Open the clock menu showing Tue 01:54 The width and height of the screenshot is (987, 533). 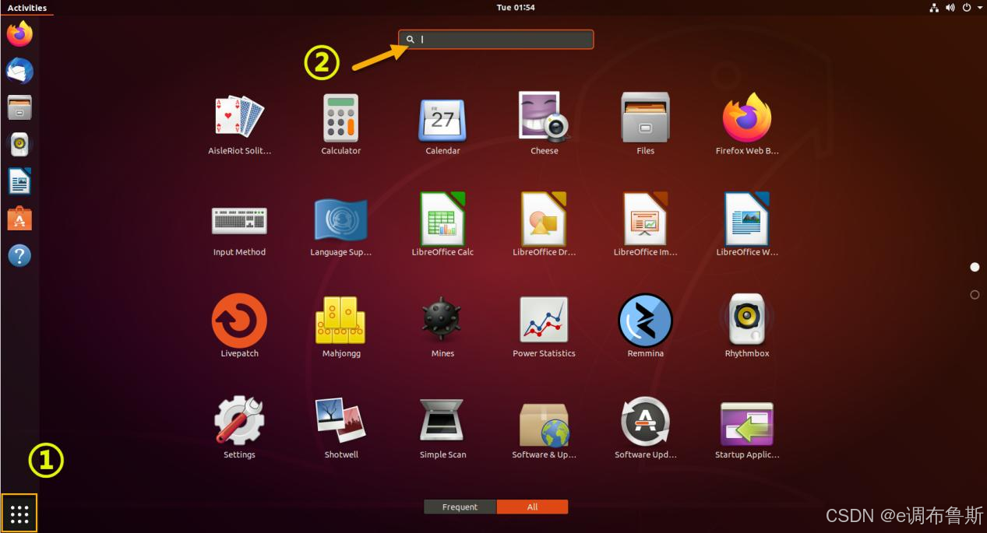(x=516, y=8)
